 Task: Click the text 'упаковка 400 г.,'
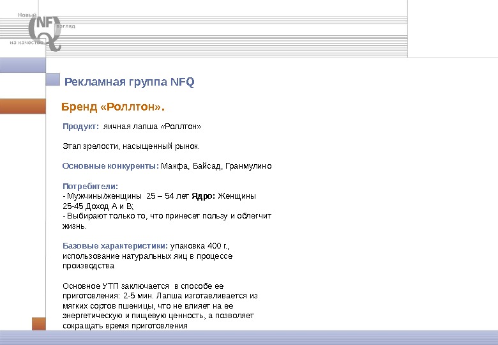200,246
